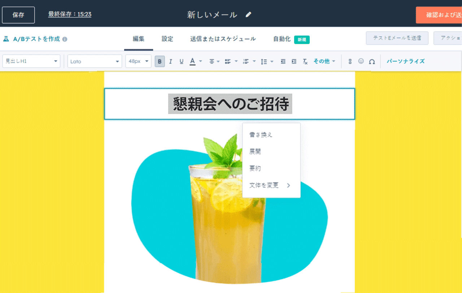Switch to the 送信またはスケジュール tab
Screen dimensions: 462x293
click(x=223, y=39)
